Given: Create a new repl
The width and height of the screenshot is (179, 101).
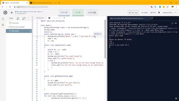Looking at the screenshot, I should click(133, 13).
